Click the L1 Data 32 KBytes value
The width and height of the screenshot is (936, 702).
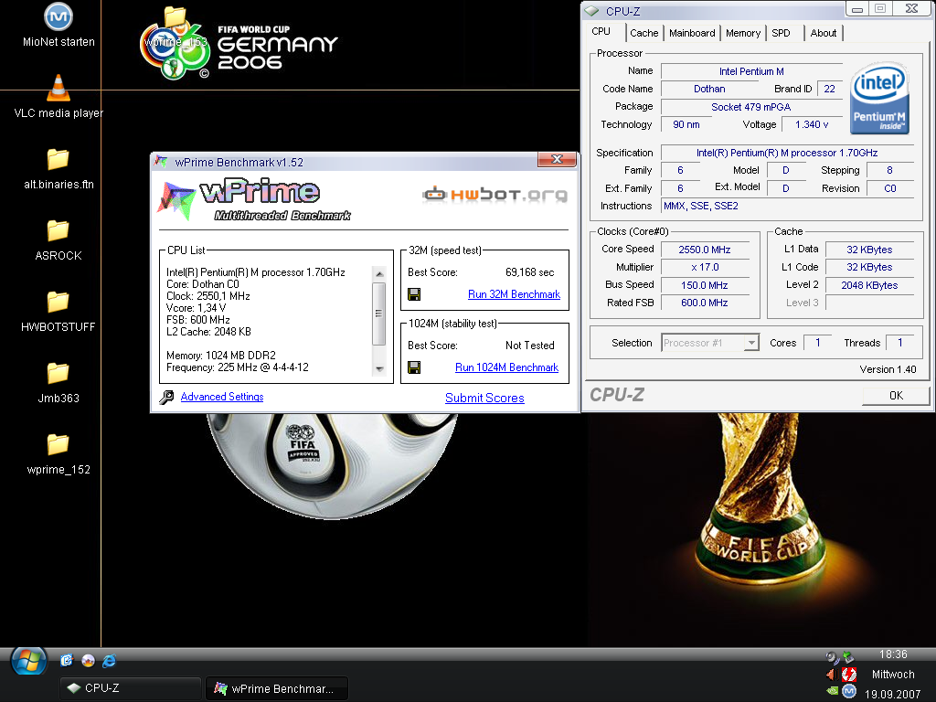869,250
